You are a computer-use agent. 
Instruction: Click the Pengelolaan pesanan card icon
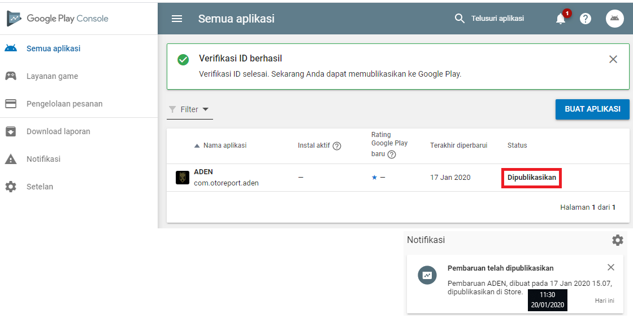(11, 104)
